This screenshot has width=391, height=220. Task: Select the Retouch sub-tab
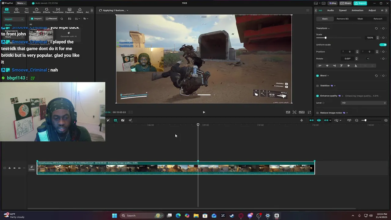[378, 19]
